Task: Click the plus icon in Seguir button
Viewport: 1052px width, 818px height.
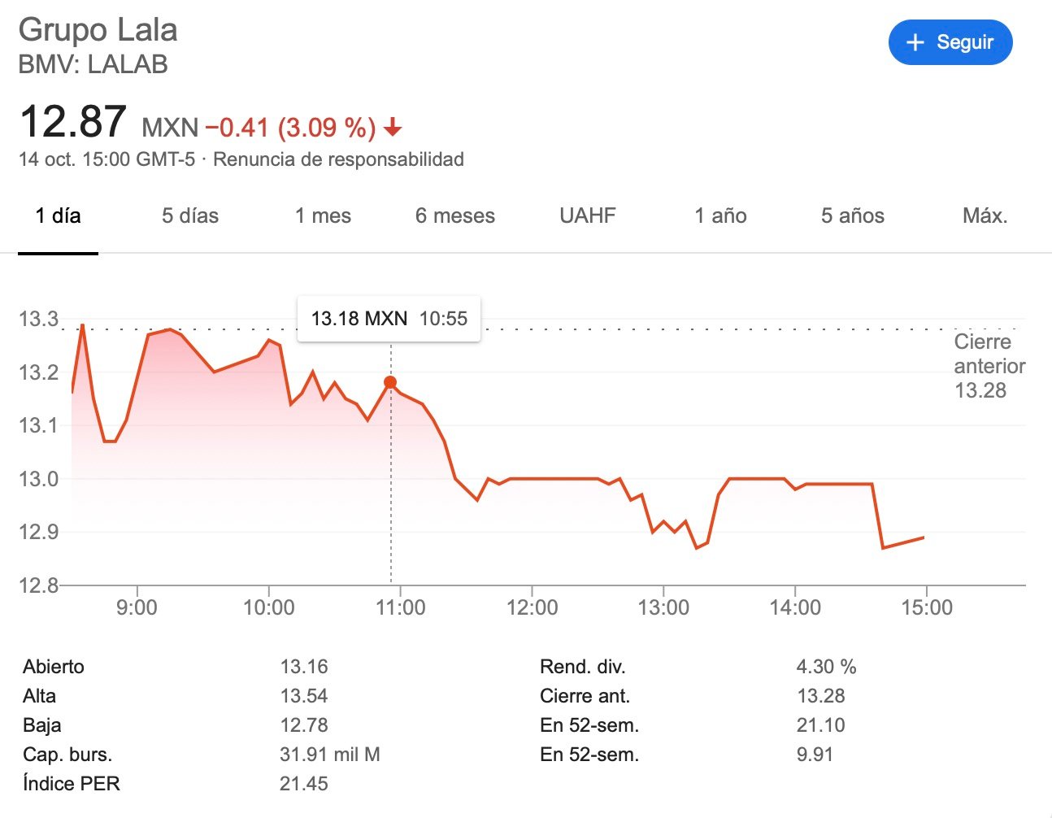Action: tap(915, 42)
